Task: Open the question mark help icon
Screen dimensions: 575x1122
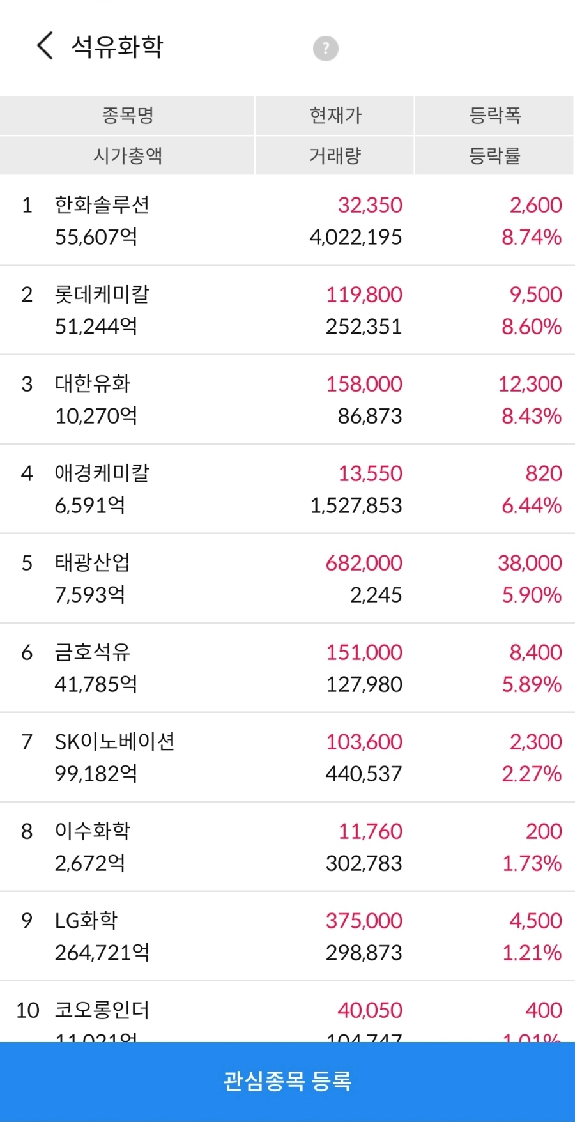Action: [325, 48]
